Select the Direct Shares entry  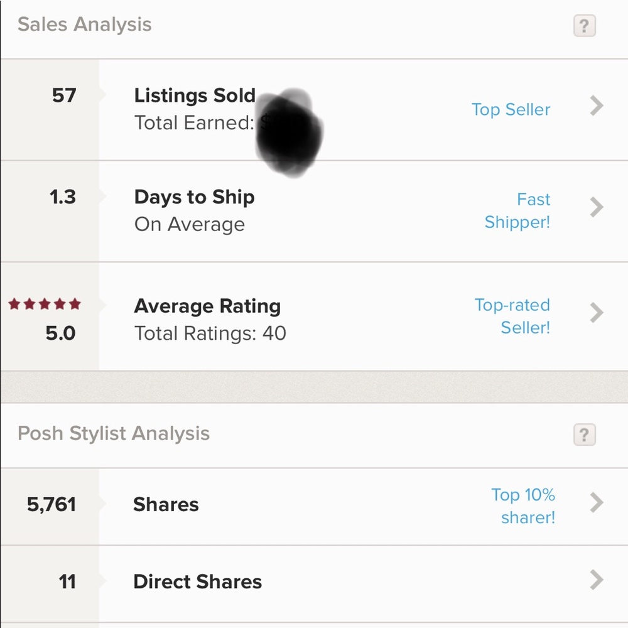point(314,583)
